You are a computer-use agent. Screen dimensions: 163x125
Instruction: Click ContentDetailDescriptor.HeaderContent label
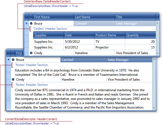coord(31,119)
